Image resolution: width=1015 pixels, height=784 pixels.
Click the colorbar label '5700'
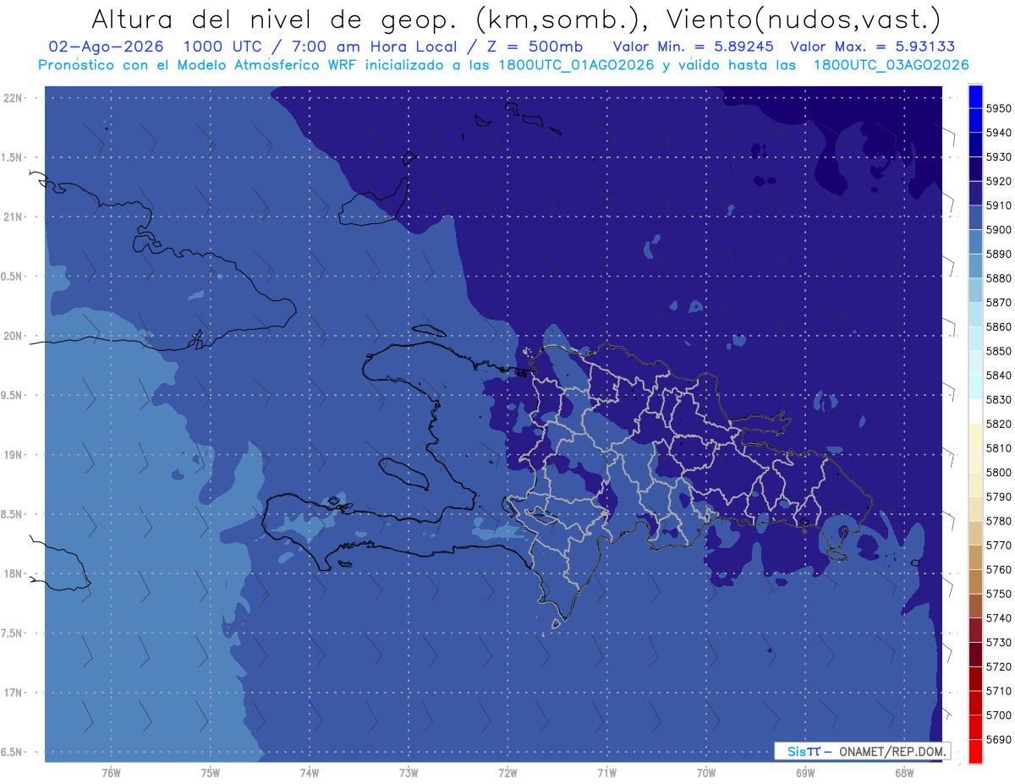pos(998,715)
